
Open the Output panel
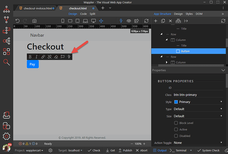pyautogui.click(x=160, y=150)
